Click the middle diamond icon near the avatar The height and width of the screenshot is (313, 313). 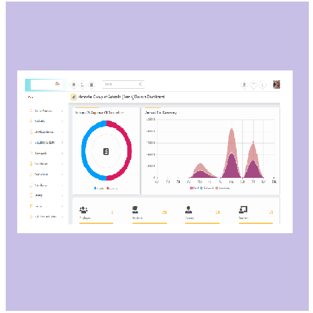pos(254,85)
